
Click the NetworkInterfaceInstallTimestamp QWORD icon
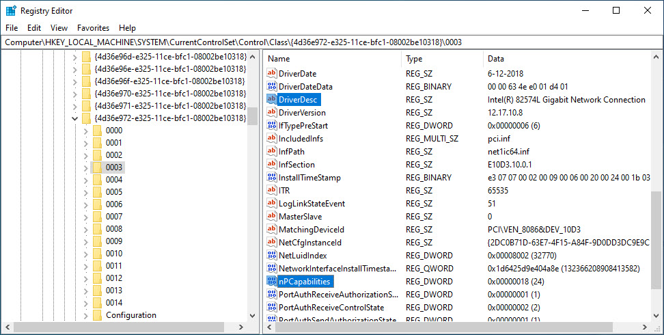271,269
